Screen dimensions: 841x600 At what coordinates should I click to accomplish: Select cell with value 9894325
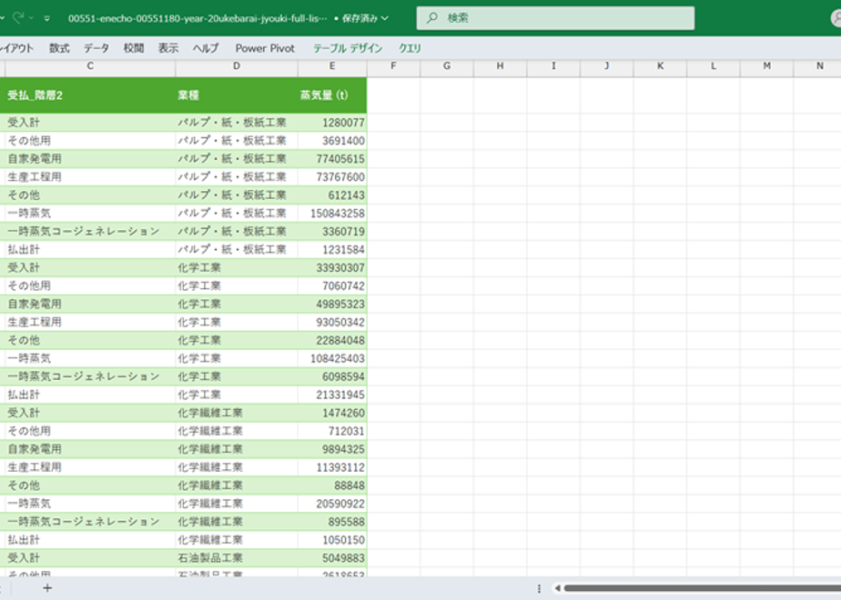coord(332,449)
